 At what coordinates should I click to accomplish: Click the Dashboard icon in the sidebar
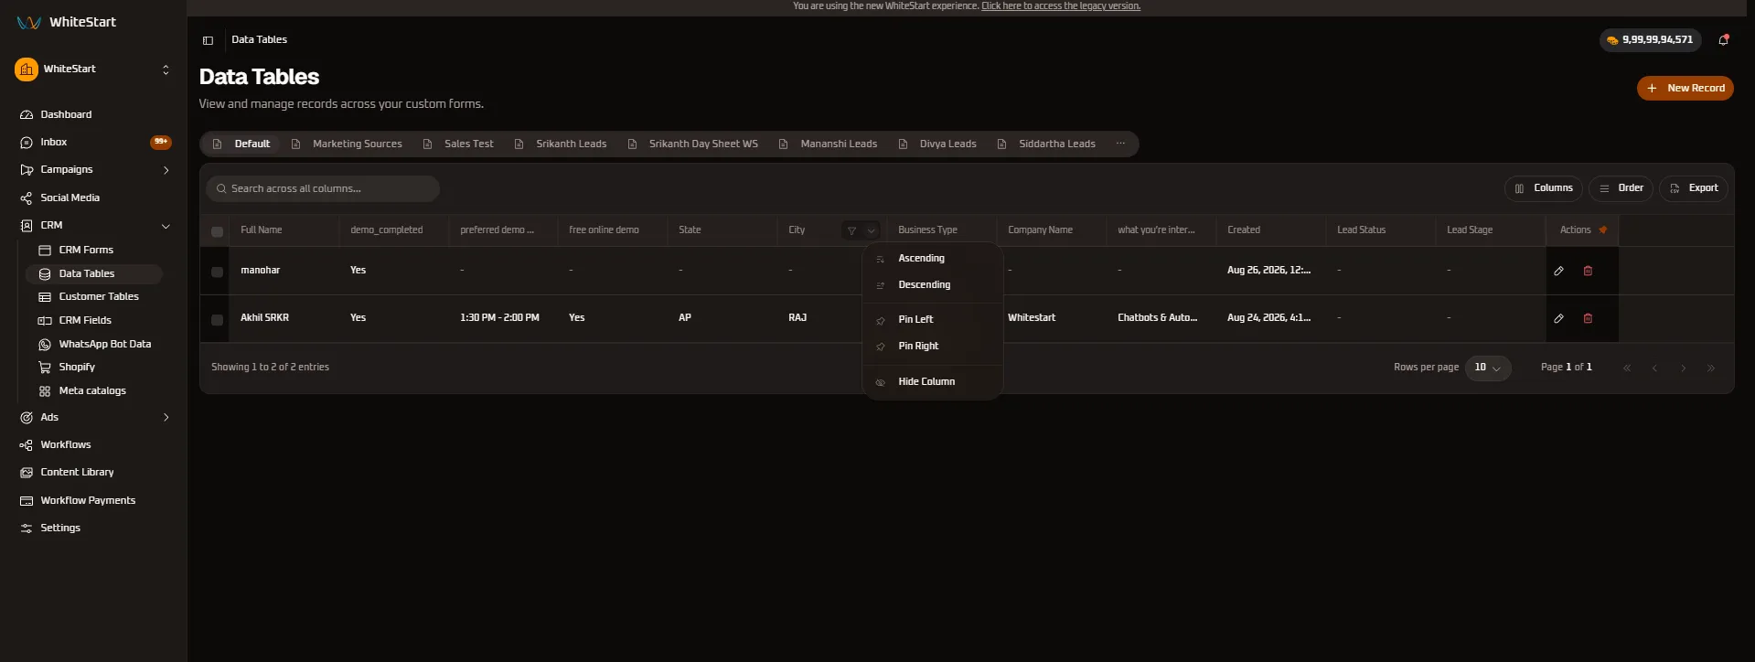(27, 115)
